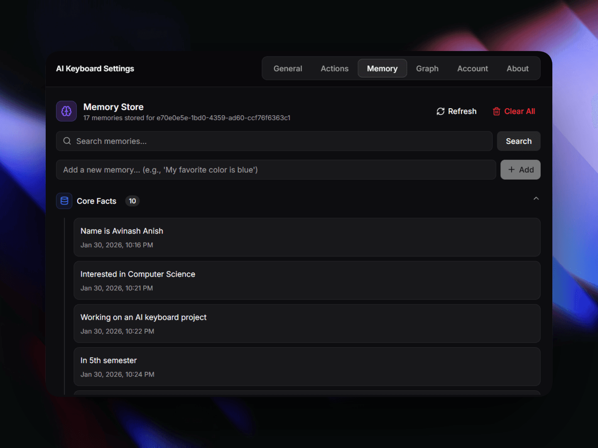
Task: Select the Memory tab
Action: click(382, 68)
